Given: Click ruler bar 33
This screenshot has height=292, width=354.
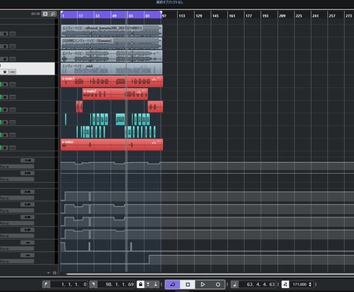Looking at the screenshot, I should [x=98, y=15].
